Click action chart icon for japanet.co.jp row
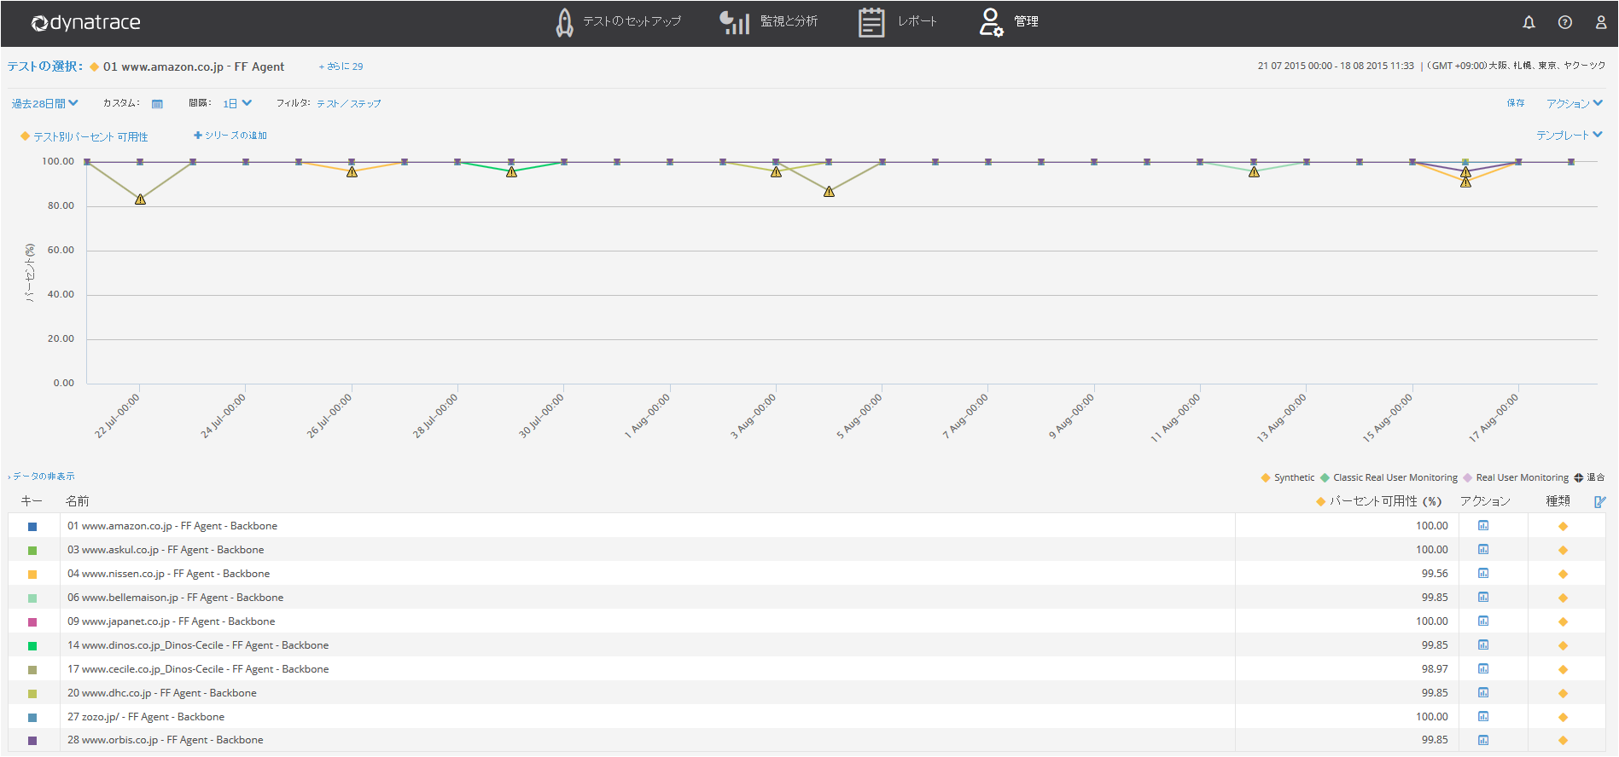The image size is (1619, 757). point(1483,621)
